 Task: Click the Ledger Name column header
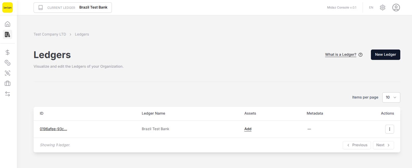(153, 113)
